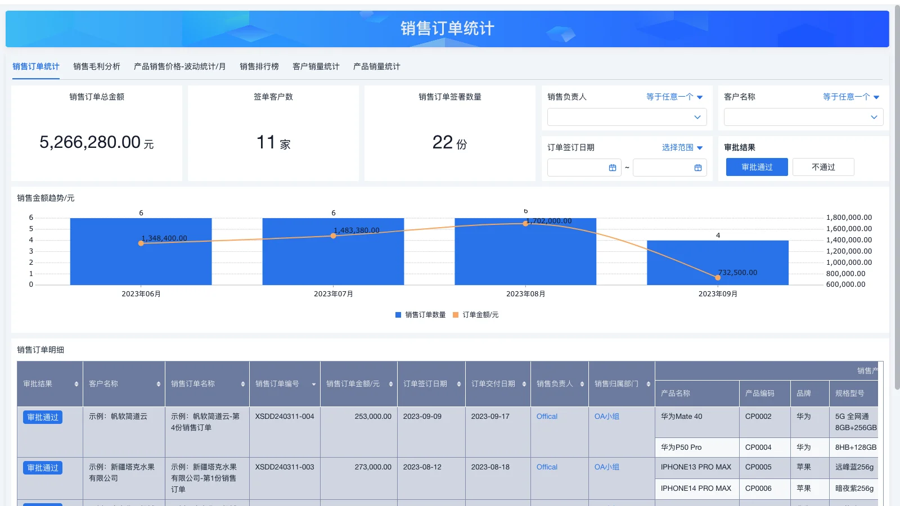The image size is (900, 506).
Task: Open the 选择范围 date range selector
Action: [x=681, y=147]
